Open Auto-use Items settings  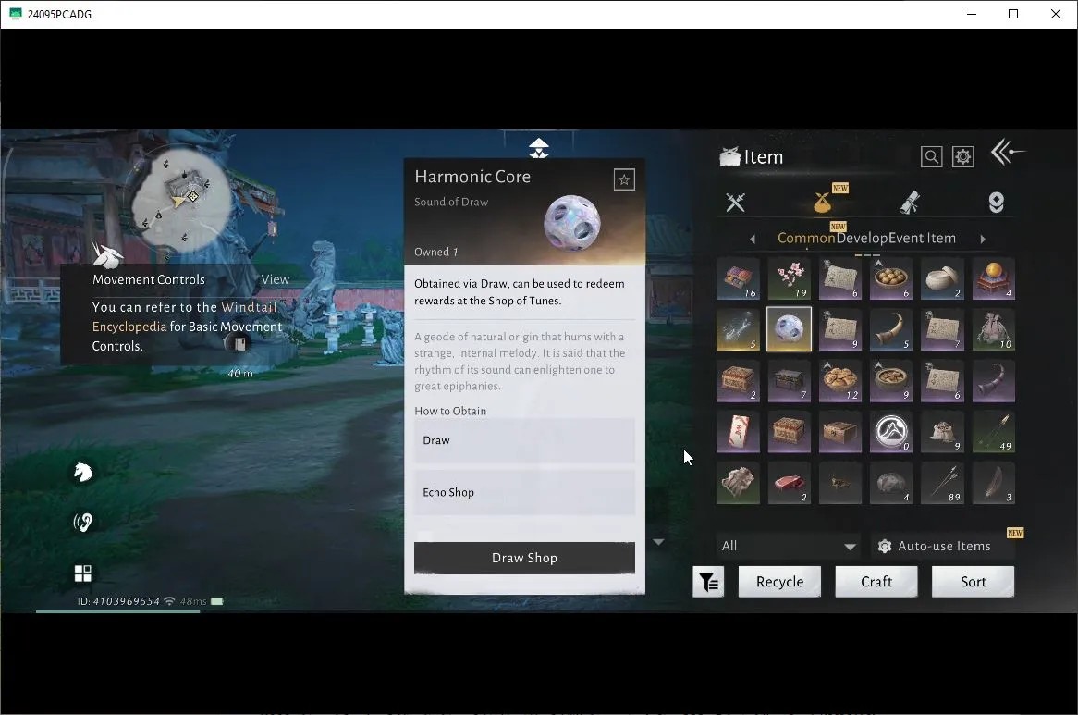pyautogui.click(x=943, y=546)
